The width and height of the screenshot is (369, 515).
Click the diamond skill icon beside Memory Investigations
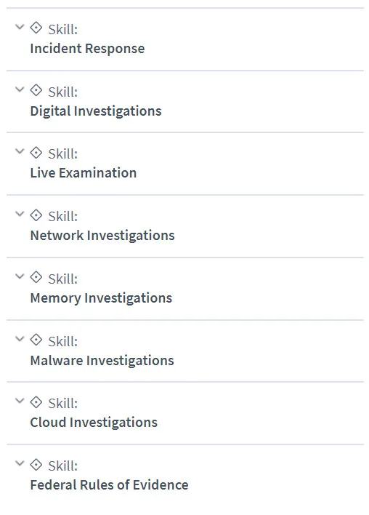pos(36,277)
